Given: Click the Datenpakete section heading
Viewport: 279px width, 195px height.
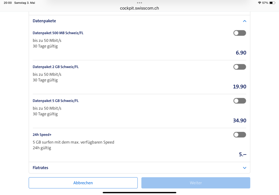Looking at the screenshot, I should [x=44, y=21].
